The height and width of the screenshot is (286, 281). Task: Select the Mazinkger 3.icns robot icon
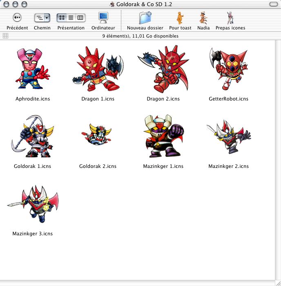(33, 204)
